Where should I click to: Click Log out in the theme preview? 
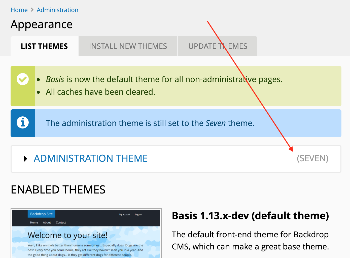click(138, 214)
